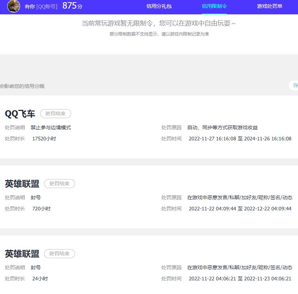
Task: Click the second 英雄联盟 game title
Action: tap(22, 253)
